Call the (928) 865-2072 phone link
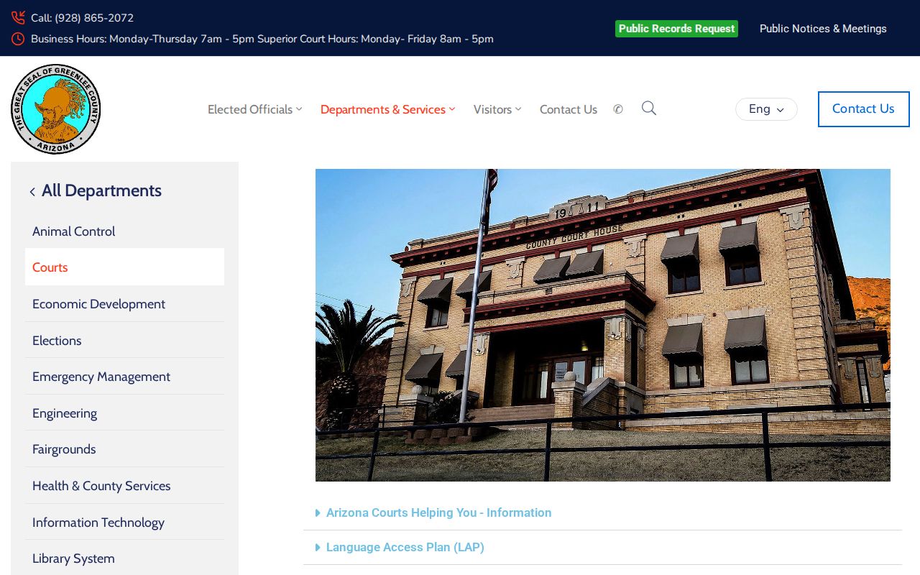This screenshot has width=920, height=575. [x=82, y=18]
